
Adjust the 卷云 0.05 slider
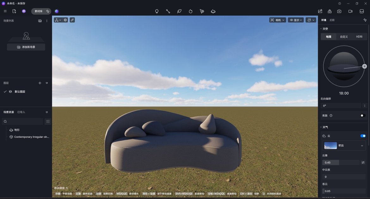(x=344, y=191)
